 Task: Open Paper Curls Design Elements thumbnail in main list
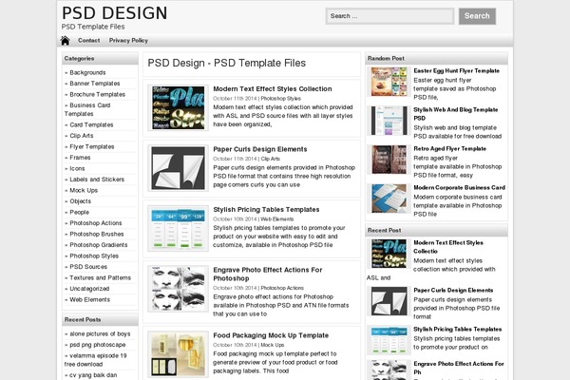[178, 166]
